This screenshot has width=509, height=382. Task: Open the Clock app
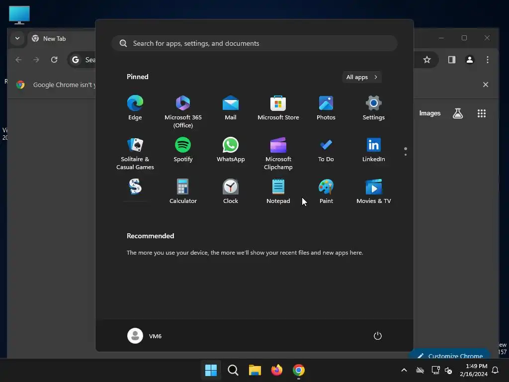(x=231, y=191)
